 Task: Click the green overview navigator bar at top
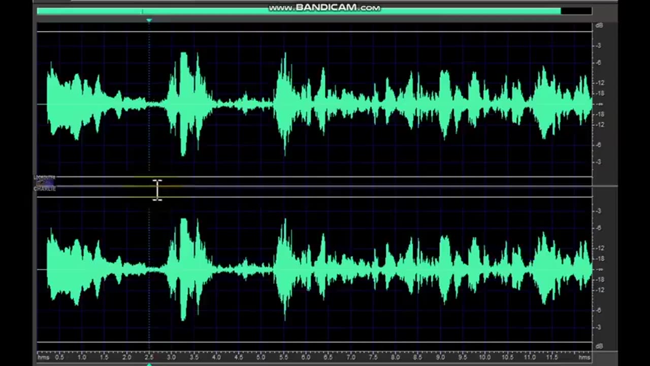tap(299, 11)
